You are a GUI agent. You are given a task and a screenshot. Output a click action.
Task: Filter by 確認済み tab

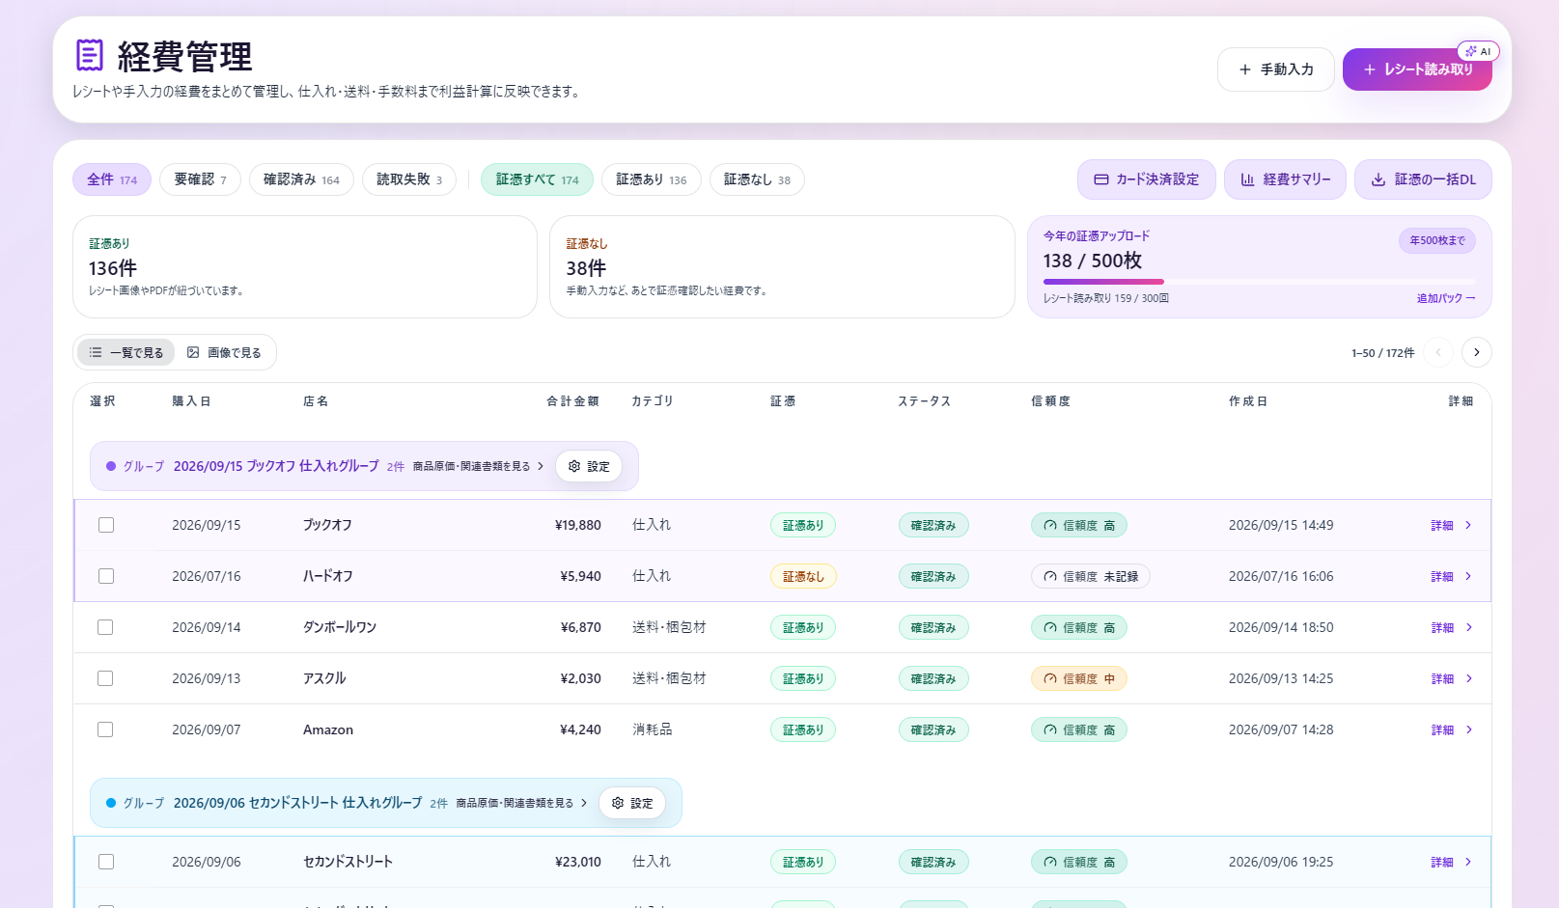pos(301,179)
